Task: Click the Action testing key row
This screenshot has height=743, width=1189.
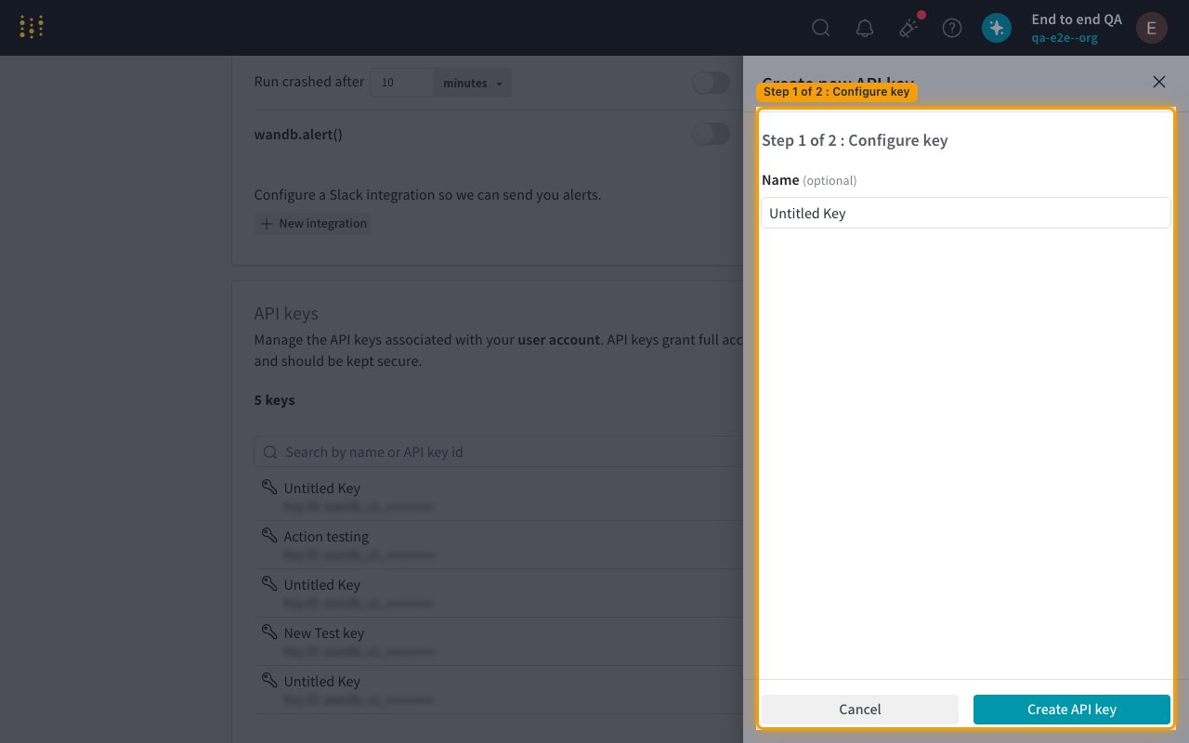Action: click(x=499, y=545)
